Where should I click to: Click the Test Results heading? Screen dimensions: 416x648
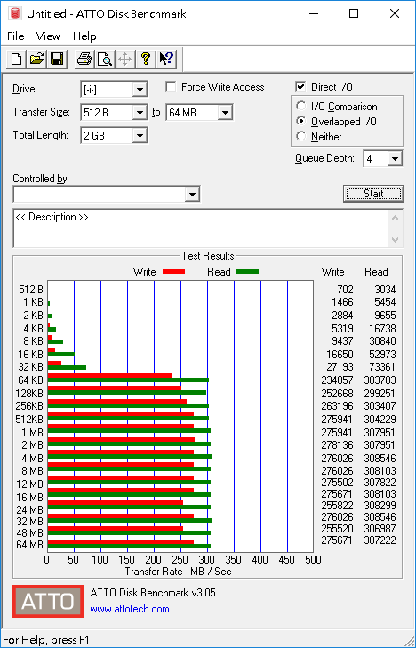(208, 256)
